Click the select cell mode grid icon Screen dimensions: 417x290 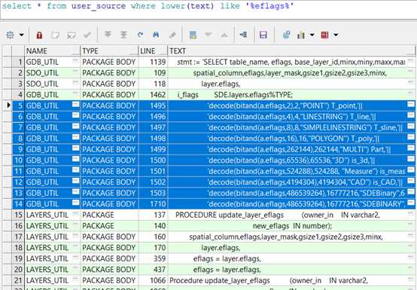(10, 35)
